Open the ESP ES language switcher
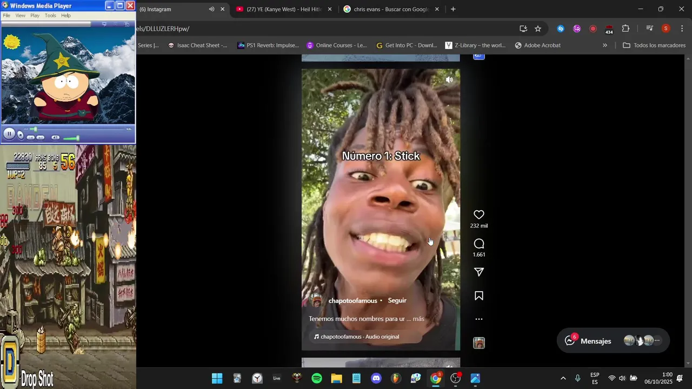The image size is (692, 389). tap(595, 378)
